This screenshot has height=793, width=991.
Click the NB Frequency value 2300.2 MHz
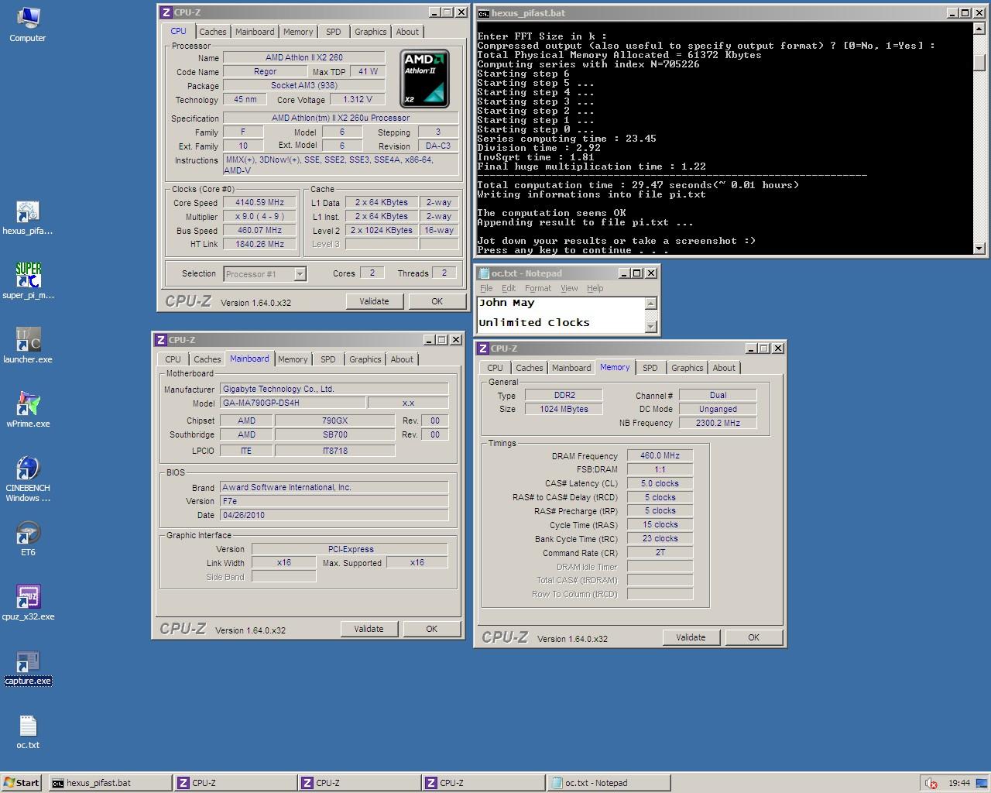(x=718, y=423)
